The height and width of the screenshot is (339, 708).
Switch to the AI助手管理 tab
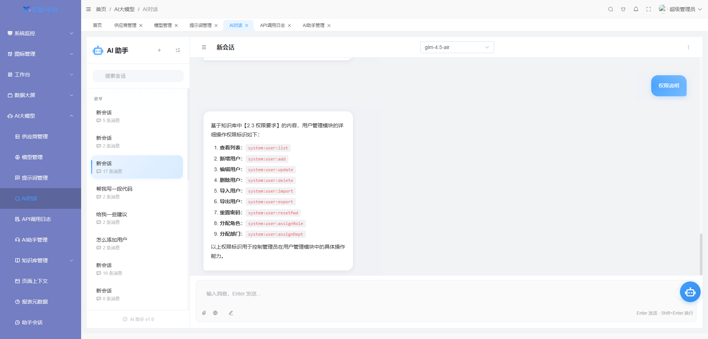click(x=313, y=25)
